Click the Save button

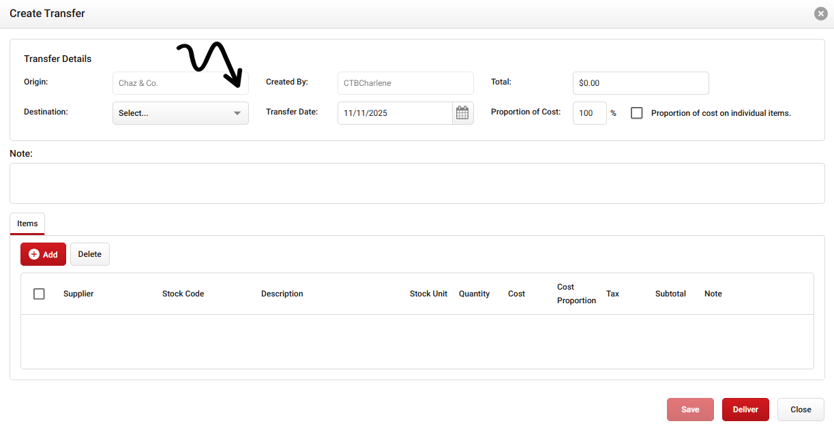[x=690, y=410]
